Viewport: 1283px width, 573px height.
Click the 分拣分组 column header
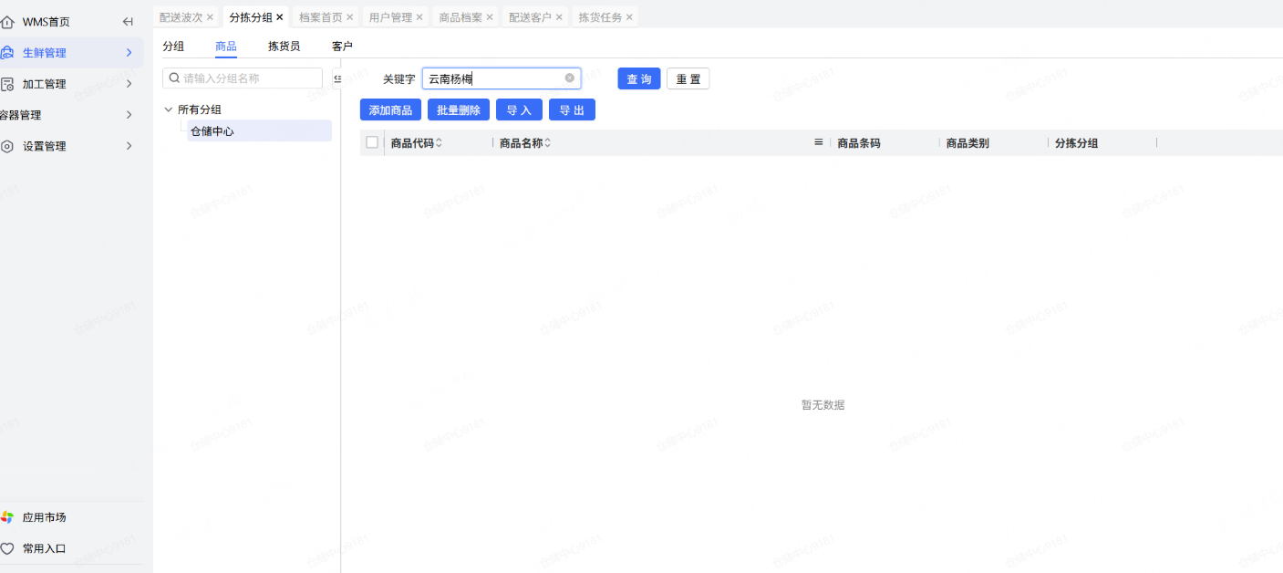[x=1076, y=143]
